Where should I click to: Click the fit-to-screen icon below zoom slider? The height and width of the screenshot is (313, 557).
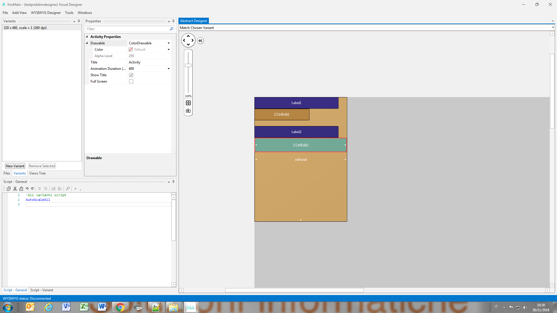(x=188, y=103)
